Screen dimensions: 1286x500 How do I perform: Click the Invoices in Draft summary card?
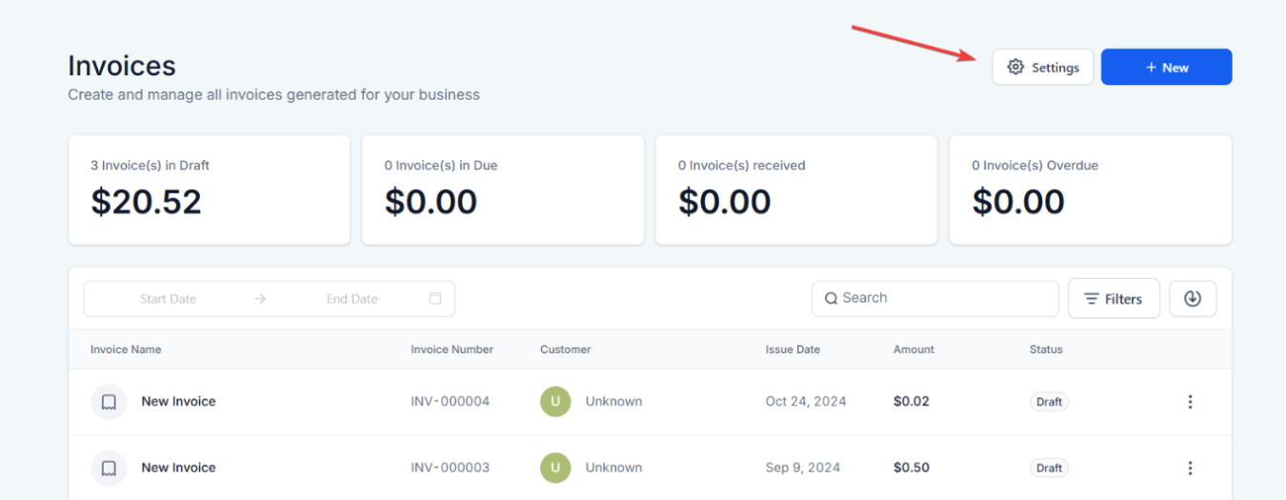(x=209, y=190)
